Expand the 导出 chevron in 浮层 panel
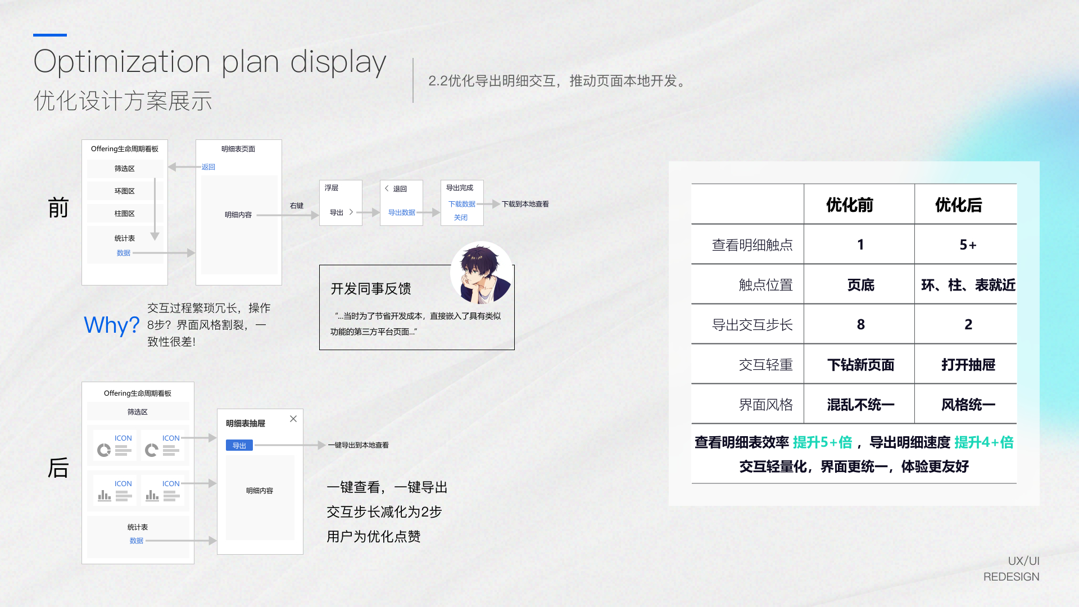Screen dimensions: 1079x607 coord(351,212)
